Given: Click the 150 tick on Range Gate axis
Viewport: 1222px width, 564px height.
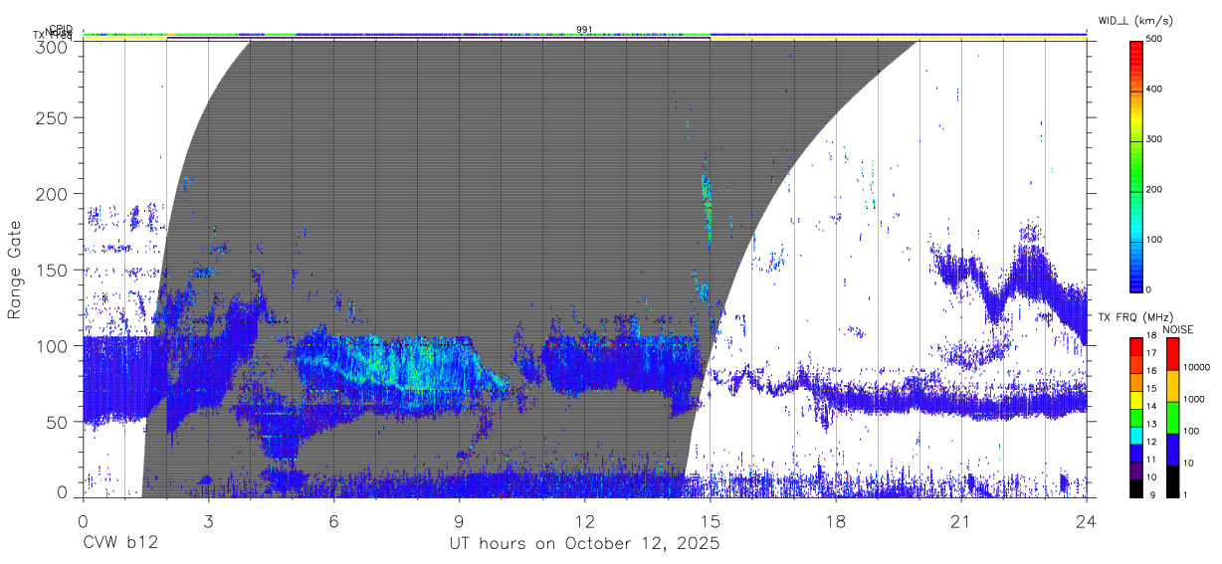Looking at the screenshot, I should coord(54,270).
